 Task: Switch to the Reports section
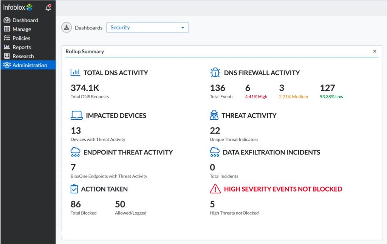tap(21, 47)
